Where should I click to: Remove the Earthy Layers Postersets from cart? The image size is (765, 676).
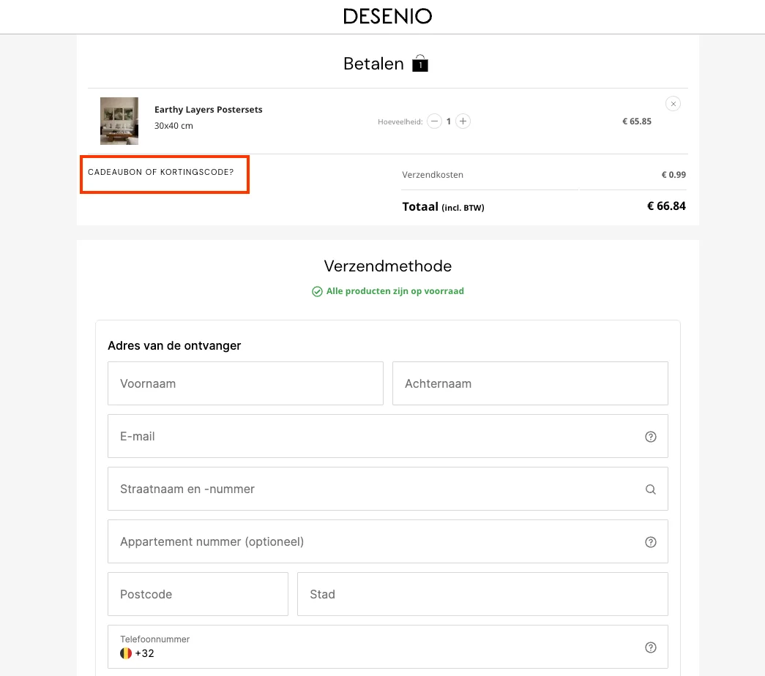[x=673, y=103]
